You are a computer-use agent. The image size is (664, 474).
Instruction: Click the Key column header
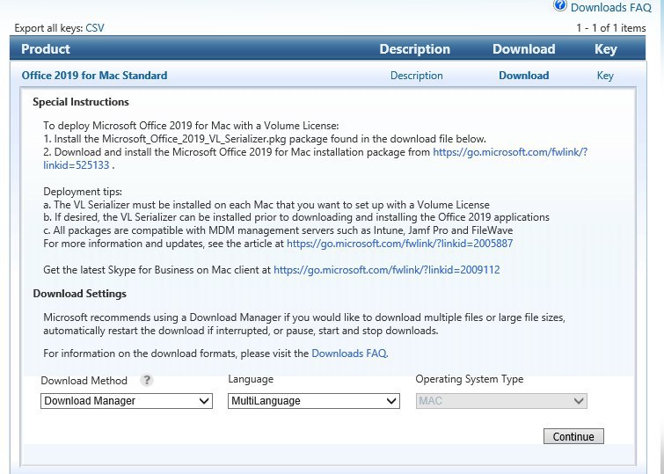pyautogui.click(x=606, y=49)
